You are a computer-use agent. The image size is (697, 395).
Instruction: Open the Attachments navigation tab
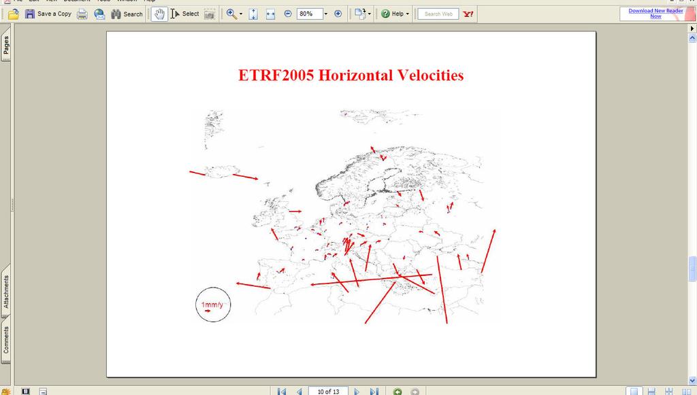(x=5, y=292)
